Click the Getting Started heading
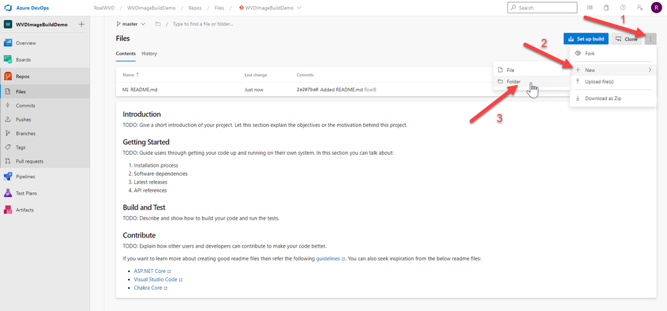 pos(146,141)
